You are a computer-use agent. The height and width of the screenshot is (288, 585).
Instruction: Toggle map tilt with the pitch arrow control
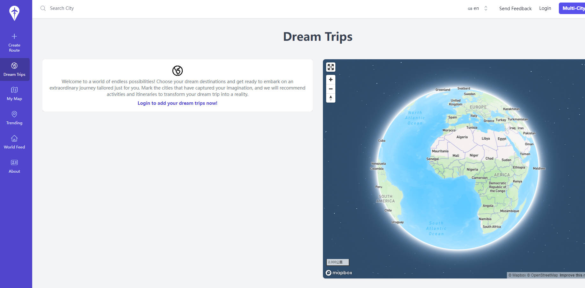point(331,98)
